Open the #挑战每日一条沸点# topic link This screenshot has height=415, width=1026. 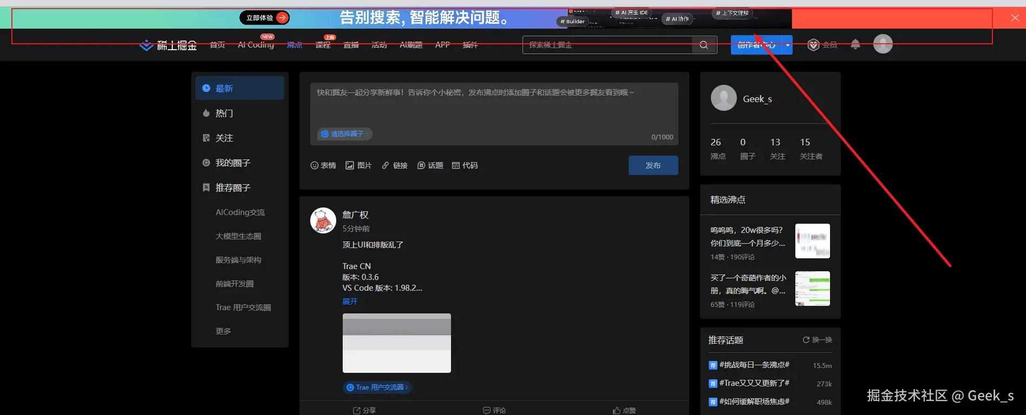(754, 365)
